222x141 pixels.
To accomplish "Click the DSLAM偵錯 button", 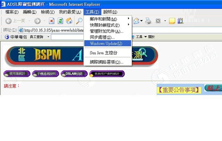I will coord(74,74).
